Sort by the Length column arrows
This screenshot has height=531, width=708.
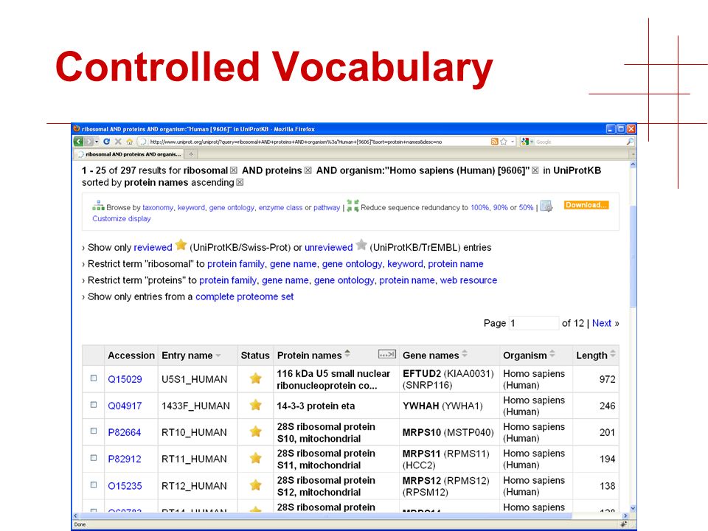pos(613,353)
